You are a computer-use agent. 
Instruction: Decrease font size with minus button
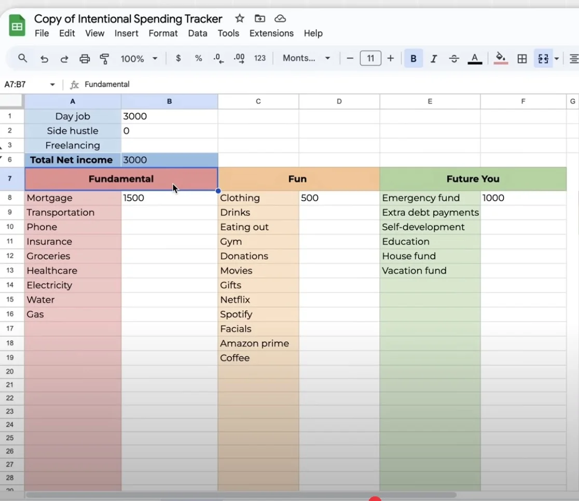point(350,58)
